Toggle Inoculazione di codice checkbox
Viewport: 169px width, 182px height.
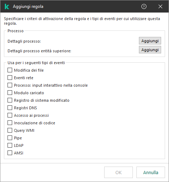[x=10, y=123]
